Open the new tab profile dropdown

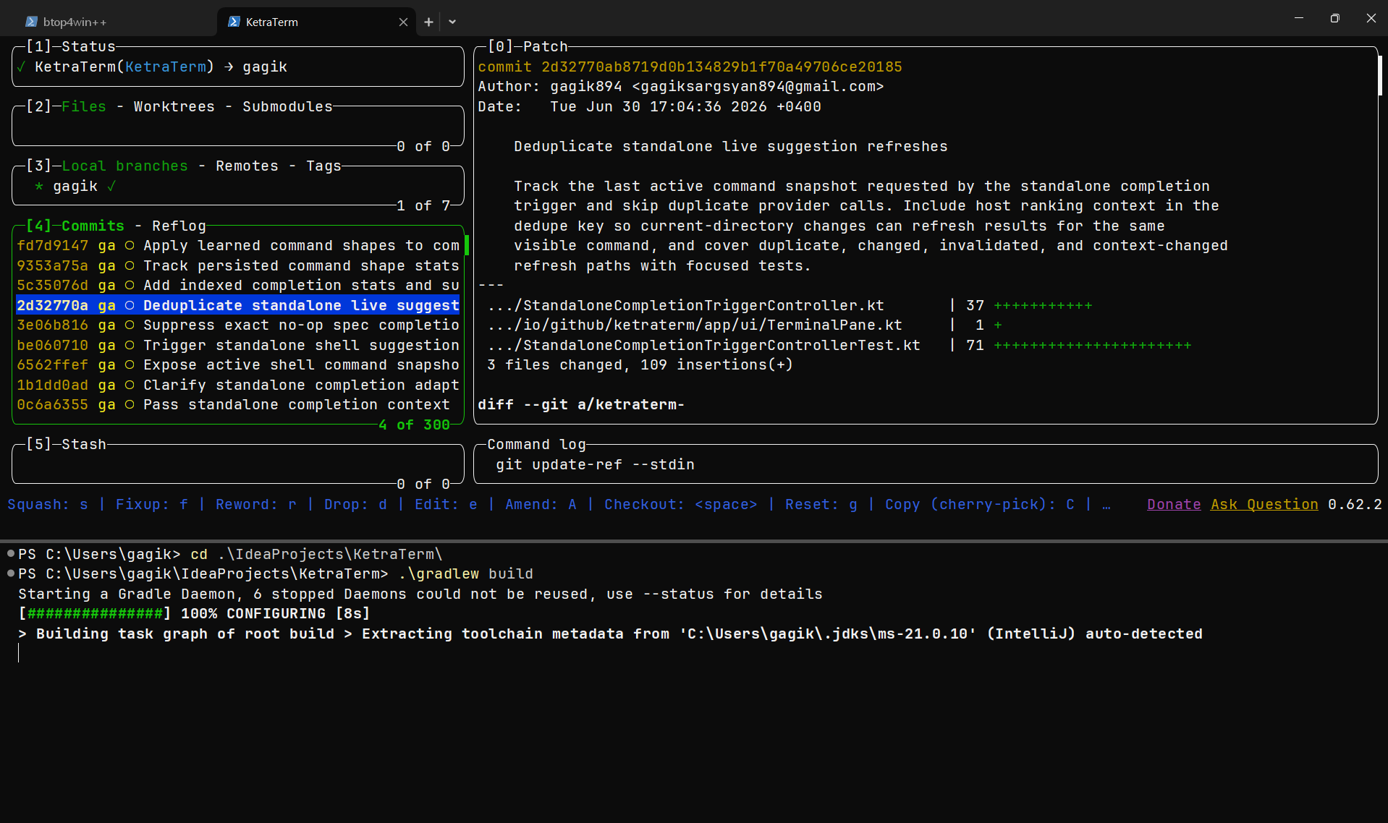(452, 22)
